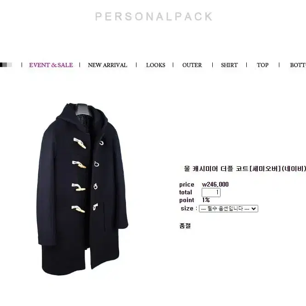The image size is (306, 306).
Task: Browse the SHIRT category
Action: tap(229, 65)
